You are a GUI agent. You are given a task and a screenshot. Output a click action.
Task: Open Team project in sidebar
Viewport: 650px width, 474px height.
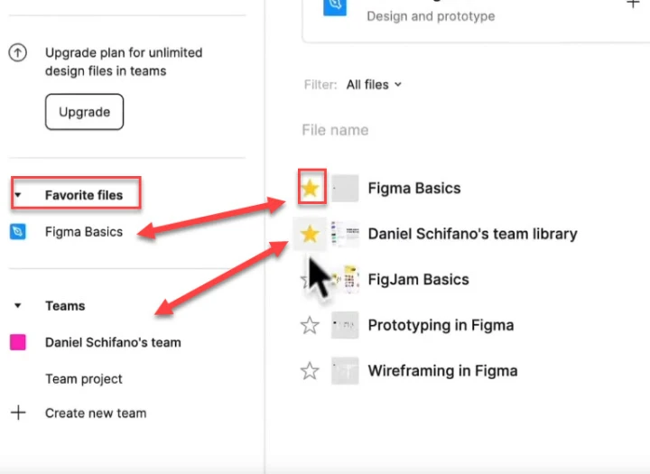[84, 379]
